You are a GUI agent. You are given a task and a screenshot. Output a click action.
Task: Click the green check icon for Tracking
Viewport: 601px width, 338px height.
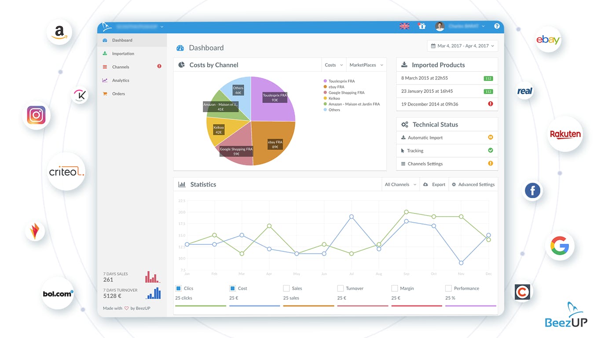coord(491,150)
